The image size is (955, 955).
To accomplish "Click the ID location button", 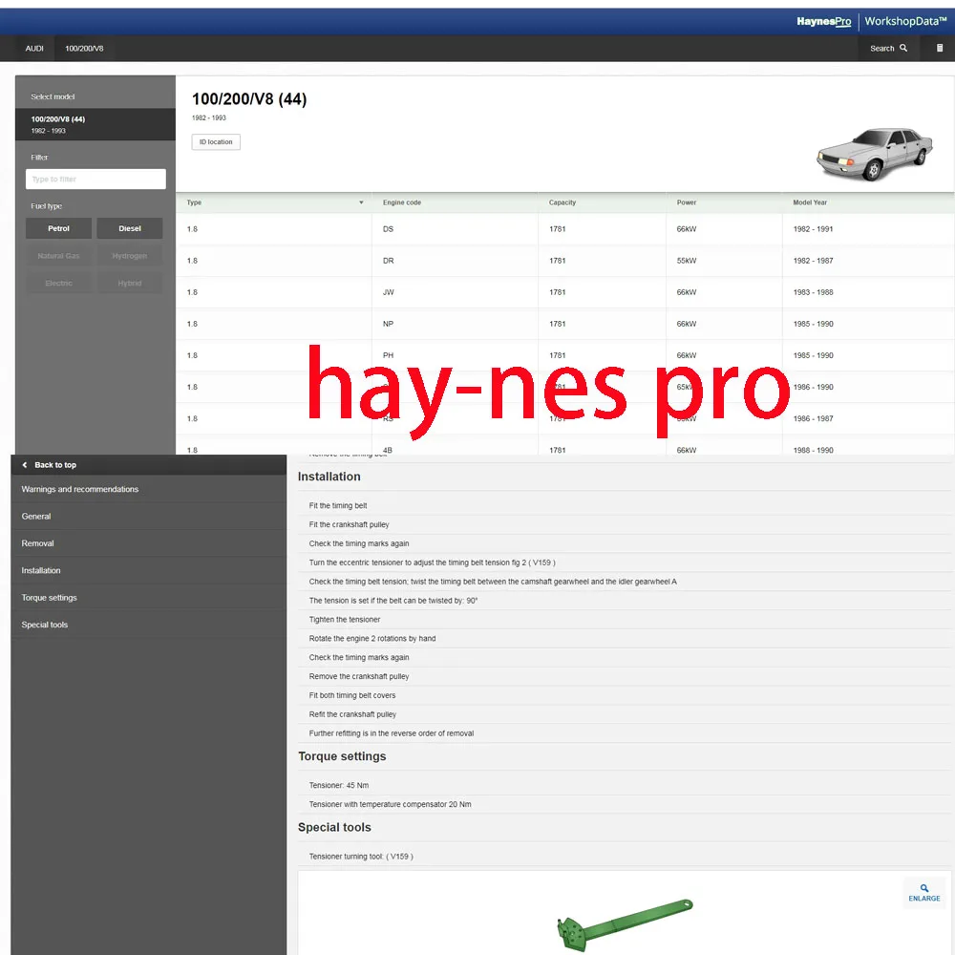I will pyautogui.click(x=215, y=141).
